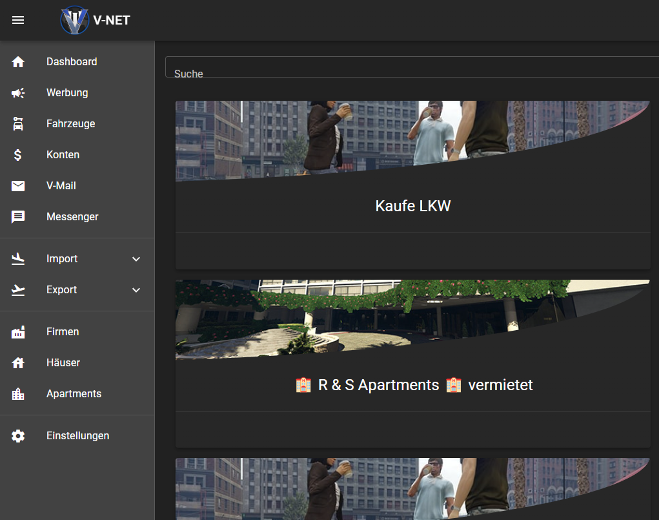The height and width of the screenshot is (520, 659).
Task: Open the third ad card image at bottom
Action: [412, 489]
